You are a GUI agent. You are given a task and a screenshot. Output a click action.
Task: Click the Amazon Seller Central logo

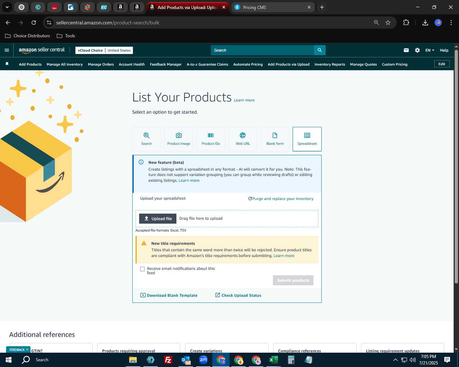click(42, 50)
